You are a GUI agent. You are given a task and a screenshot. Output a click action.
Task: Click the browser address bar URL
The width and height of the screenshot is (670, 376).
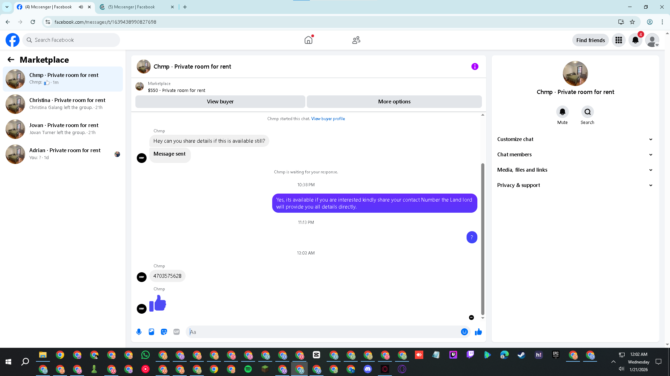pyautogui.click(x=105, y=22)
